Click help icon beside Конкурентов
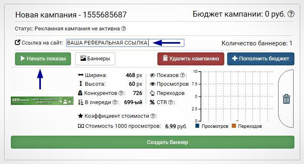The width and height of the screenshot is (304, 164). [121, 93]
